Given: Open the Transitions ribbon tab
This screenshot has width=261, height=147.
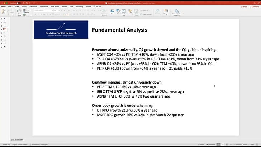Looking at the screenshot, I should coord(33,6).
